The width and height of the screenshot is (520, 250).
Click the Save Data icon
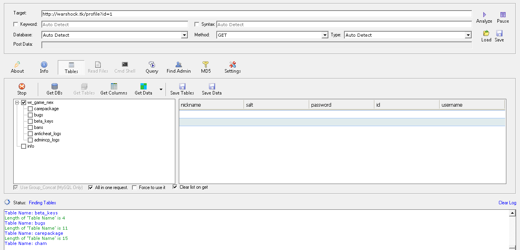click(212, 86)
